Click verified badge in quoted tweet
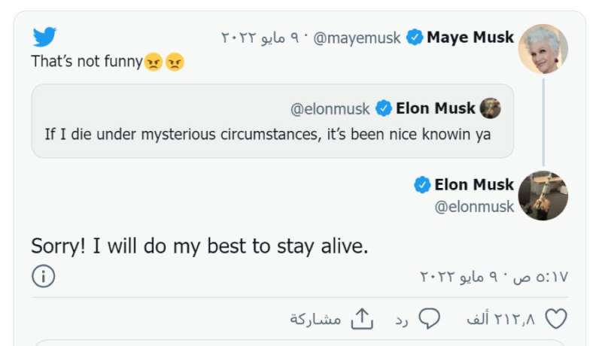 pos(384,108)
